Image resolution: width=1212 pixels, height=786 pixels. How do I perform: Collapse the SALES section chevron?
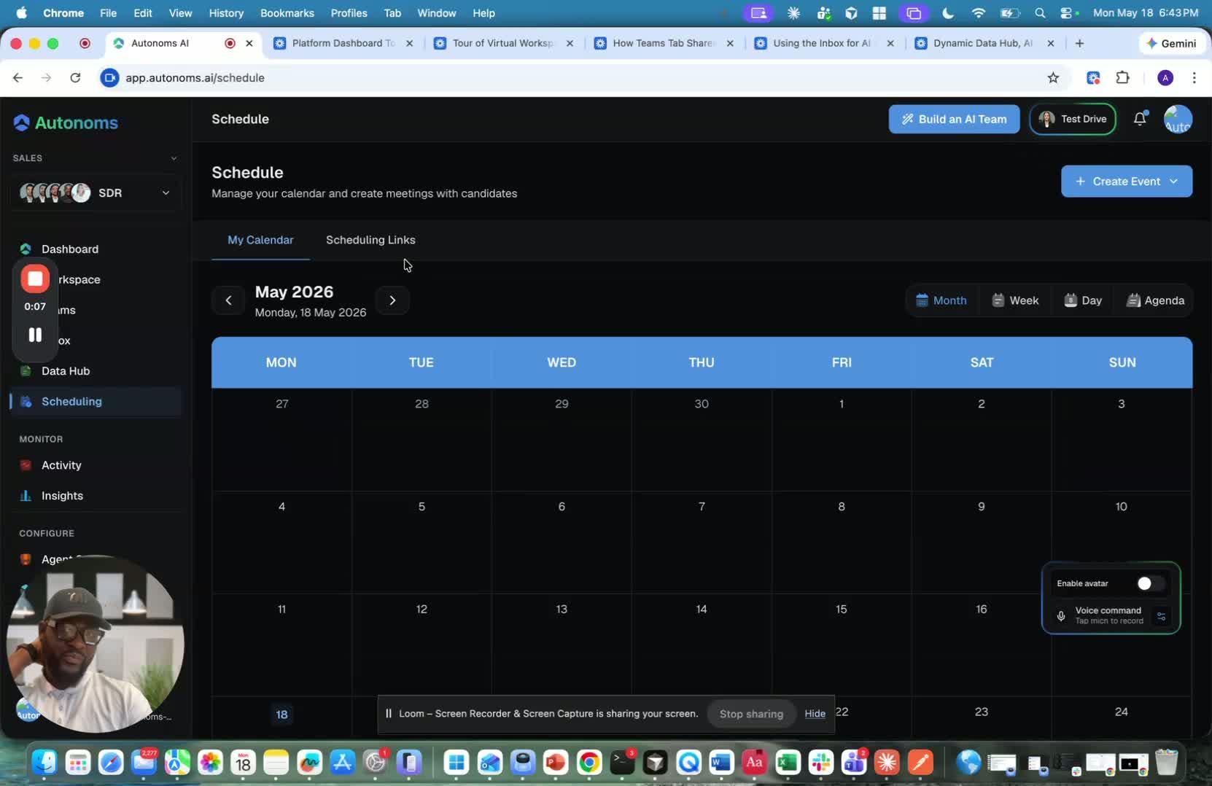[x=174, y=158]
